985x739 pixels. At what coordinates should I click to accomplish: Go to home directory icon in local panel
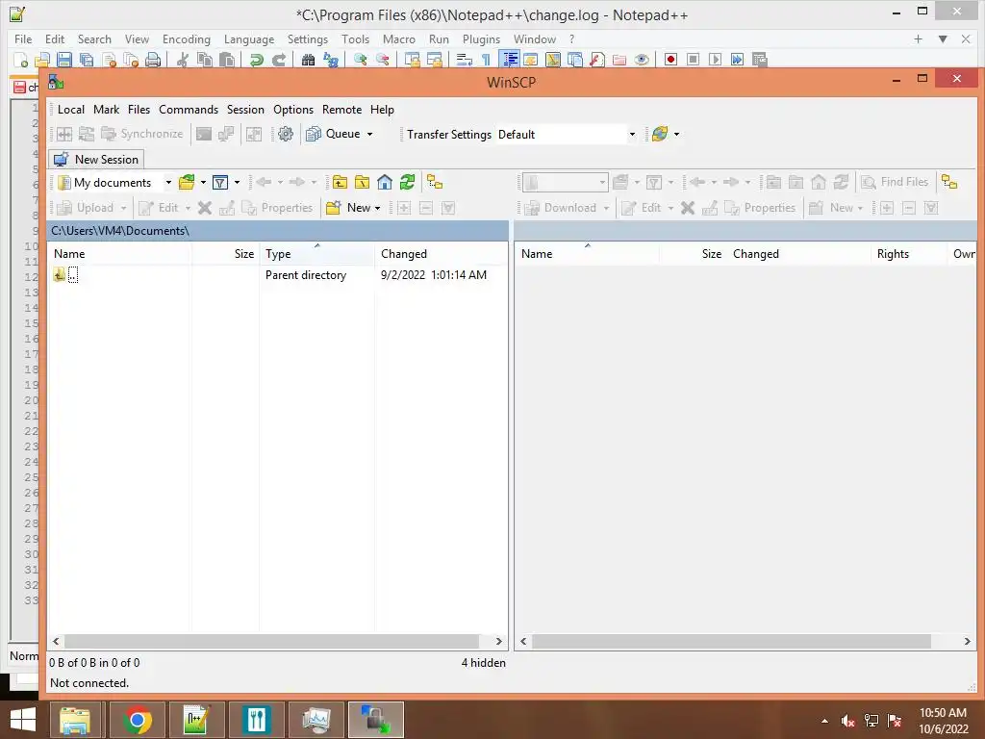[385, 183]
